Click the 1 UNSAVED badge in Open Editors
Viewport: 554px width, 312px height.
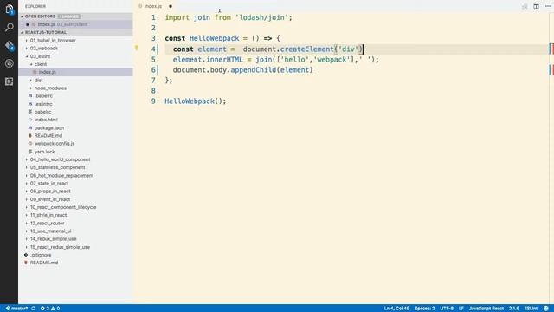[x=69, y=16]
